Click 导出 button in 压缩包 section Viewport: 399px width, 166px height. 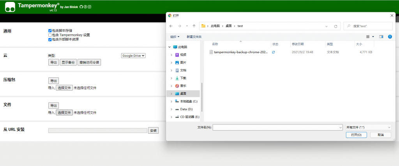[53, 81]
